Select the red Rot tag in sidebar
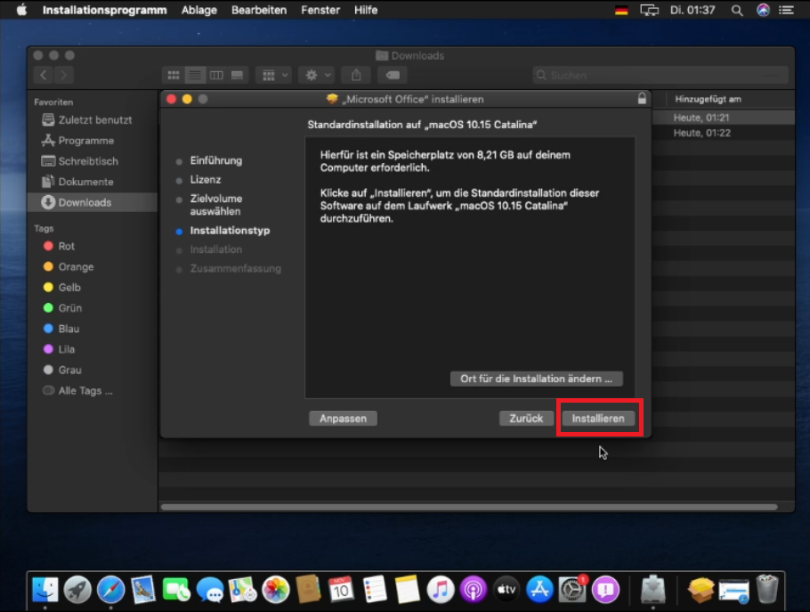 point(66,246)
